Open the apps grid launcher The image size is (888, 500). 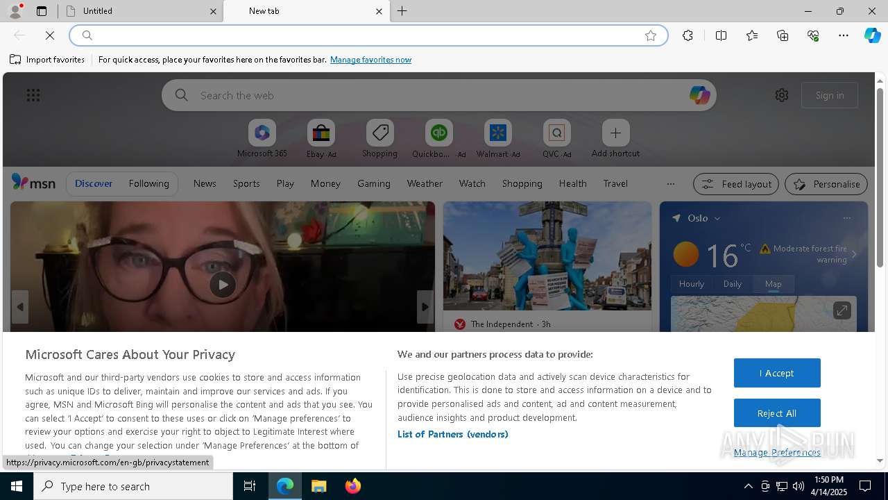(33, 95)
